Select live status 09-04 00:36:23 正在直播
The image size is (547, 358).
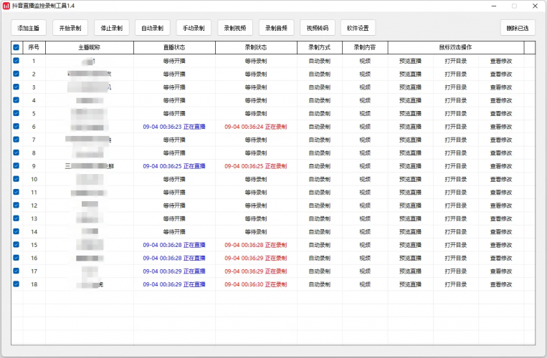[174, 127]
